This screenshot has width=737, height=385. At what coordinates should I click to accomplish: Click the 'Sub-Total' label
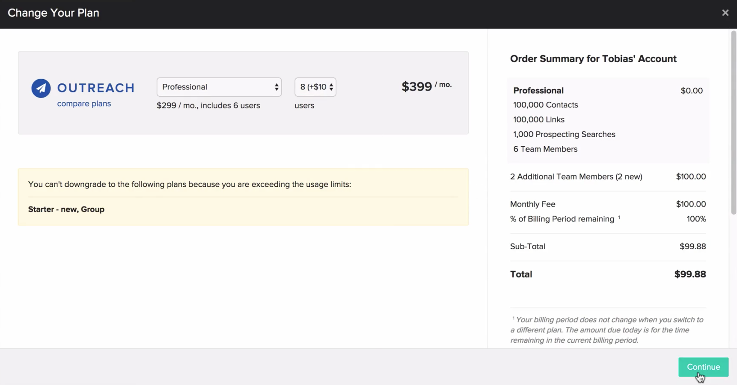[x=527, y=247]
